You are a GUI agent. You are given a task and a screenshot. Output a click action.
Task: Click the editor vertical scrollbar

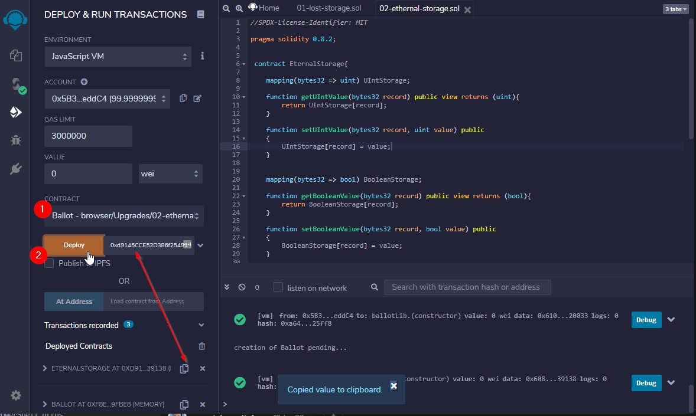pos(691,80)
